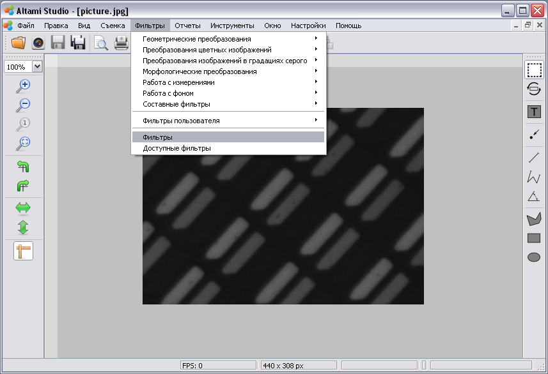Restore the inner document window

click(x=528, y=25)
